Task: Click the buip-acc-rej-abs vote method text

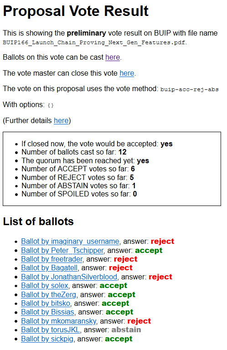Action: point(190,89)
